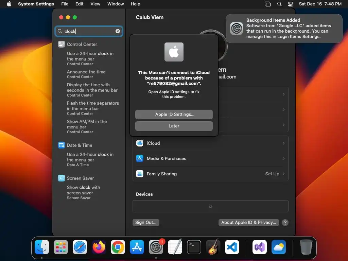348x261 pixels.
Task: Click Set Up for Family Sharing
Action: pos(272,174)
